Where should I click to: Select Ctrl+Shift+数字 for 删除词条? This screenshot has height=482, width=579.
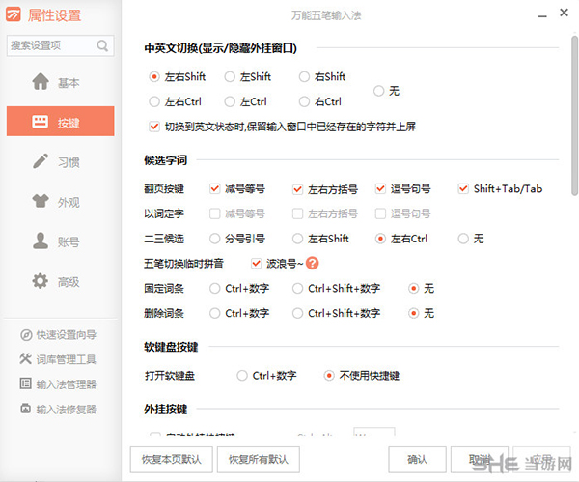click(297, 314)
